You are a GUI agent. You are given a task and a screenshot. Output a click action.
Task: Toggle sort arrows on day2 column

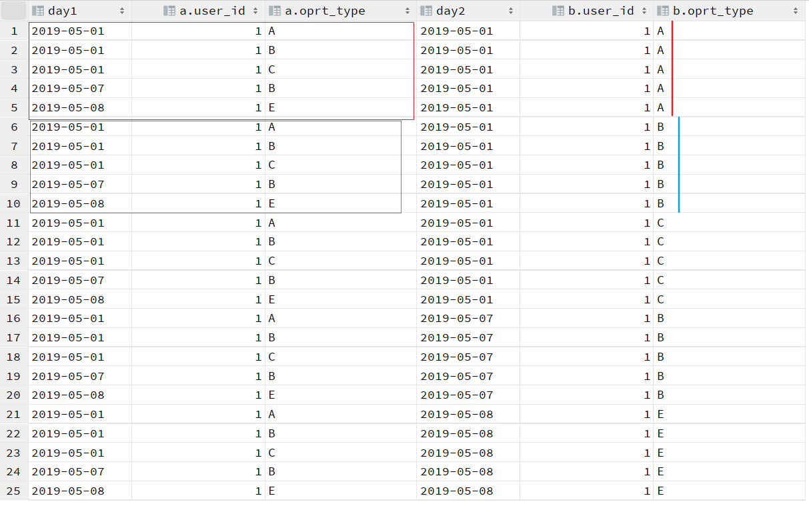510,11
